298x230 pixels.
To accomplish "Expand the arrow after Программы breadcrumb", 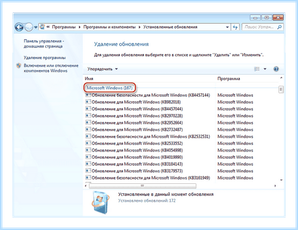I will pos(79,27).
